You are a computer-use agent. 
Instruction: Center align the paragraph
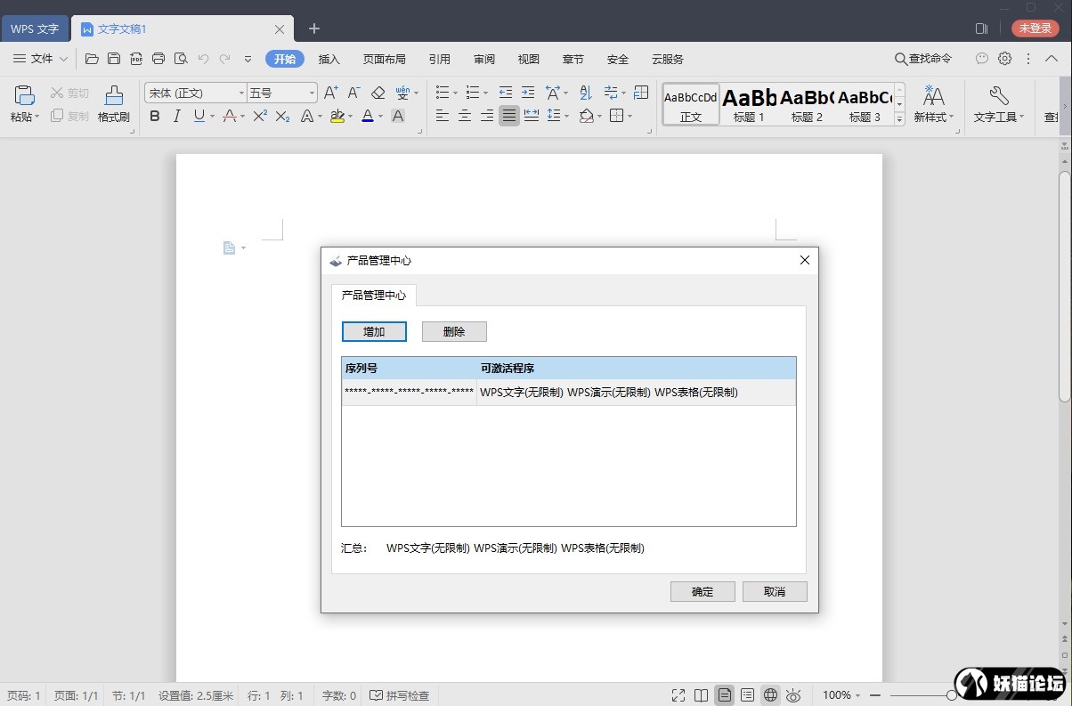[x=465, y=116]
